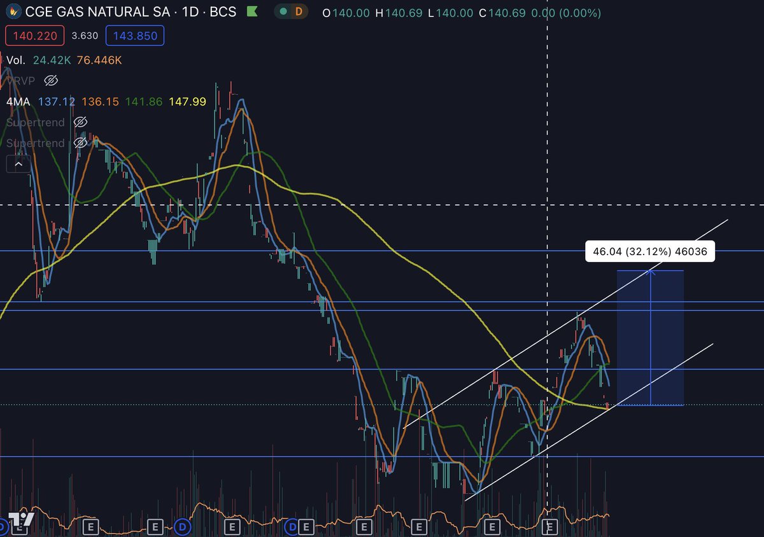Select the VRVP indicator label
This screenshot has width=764, height=537.
click(20, 80)
